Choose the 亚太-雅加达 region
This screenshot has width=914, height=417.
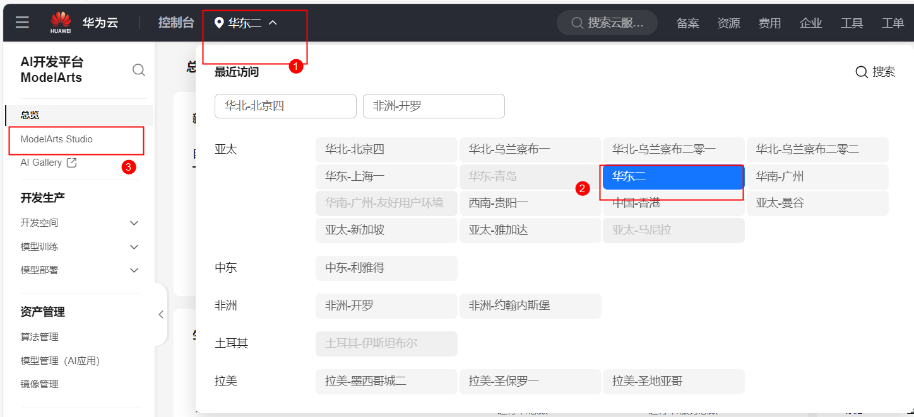(x=530, y=230)
